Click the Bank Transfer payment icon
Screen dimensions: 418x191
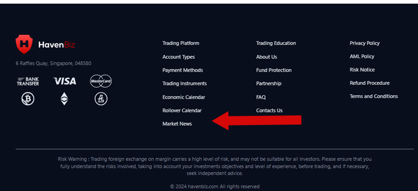[28, 81]
